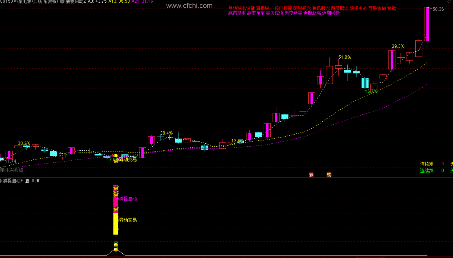Click the 11.74 low price label

tap(11, 161)
